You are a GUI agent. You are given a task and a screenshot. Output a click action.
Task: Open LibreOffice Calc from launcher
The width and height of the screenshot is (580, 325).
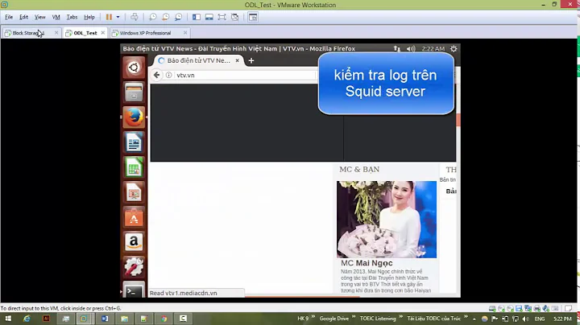point(134,167)
